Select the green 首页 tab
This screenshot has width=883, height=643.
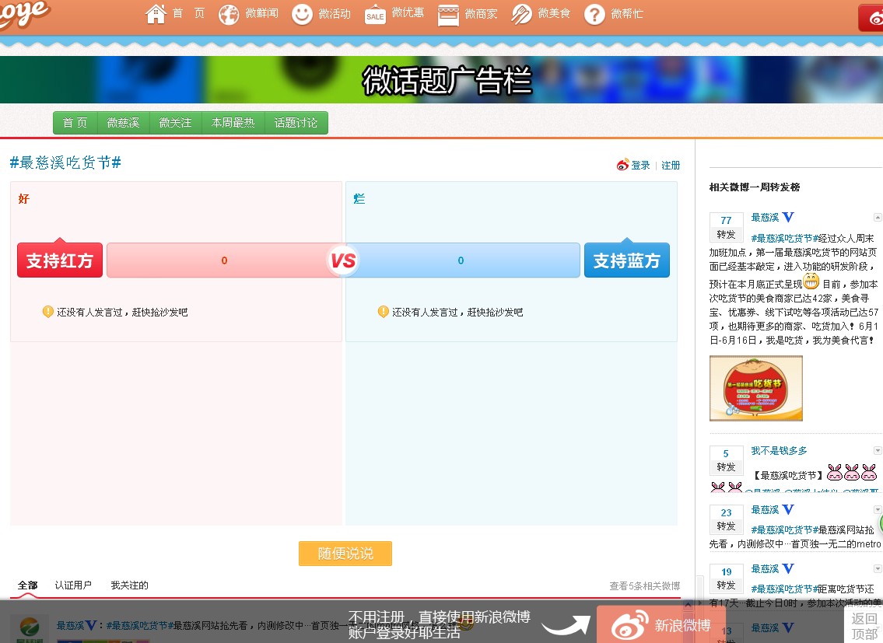point(75,123)
